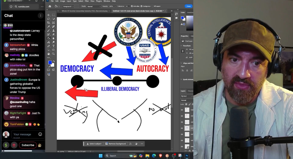Toggle link for width and height in Transform
Viewport: 293px width, 159px height.
tap(183, 51)
